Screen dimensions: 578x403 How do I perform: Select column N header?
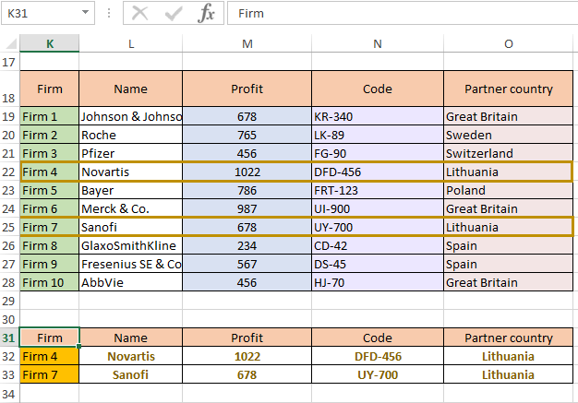378,43
